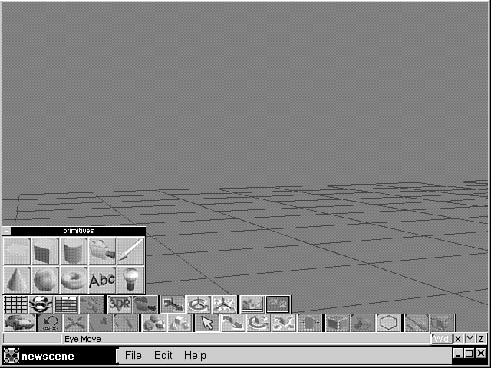Click the last dimmed cube tool icon

[x=442, y=323]
